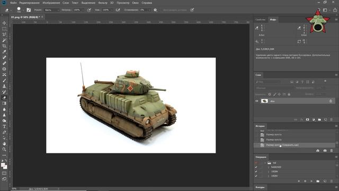This screenshot has width=339, height=191.
Task: Open the Фильтр menu
Action: point(103,3)
